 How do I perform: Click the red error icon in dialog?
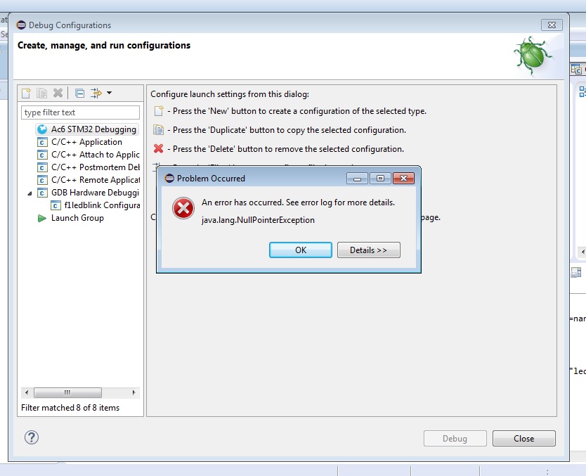coord(183,209)
